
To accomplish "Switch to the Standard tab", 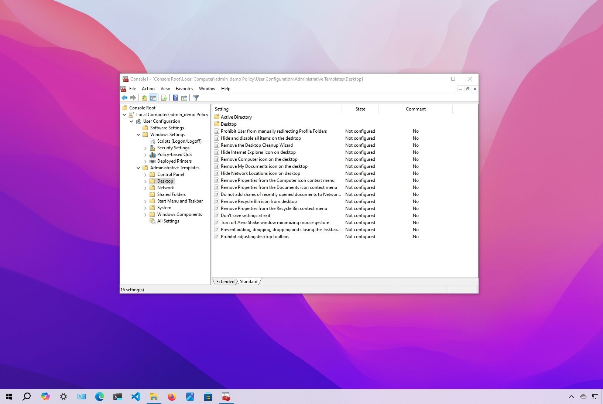I will [248, 281].
